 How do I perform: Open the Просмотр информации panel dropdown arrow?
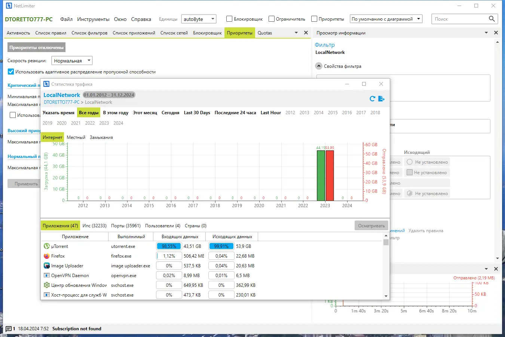pos(486,33)
